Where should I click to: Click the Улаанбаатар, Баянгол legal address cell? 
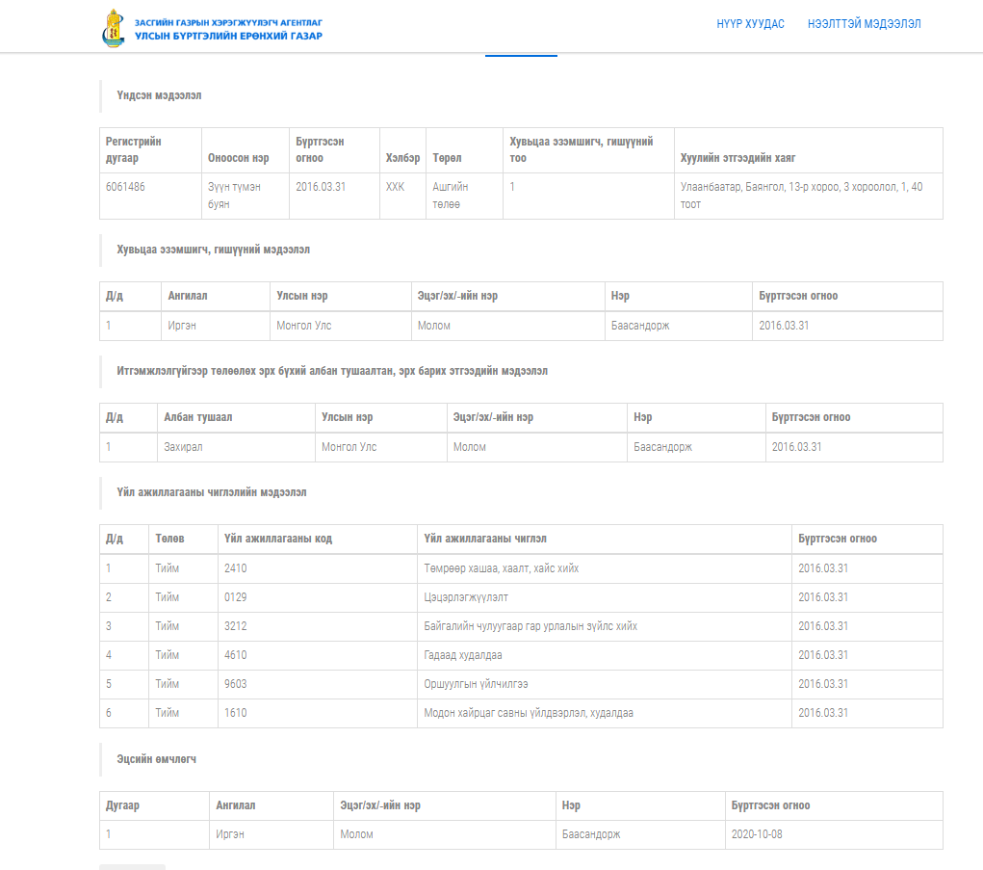801,196
